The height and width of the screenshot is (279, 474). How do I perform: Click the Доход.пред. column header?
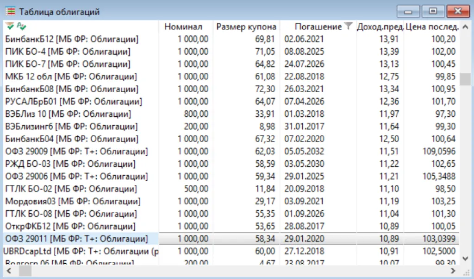tap(380, 26)
